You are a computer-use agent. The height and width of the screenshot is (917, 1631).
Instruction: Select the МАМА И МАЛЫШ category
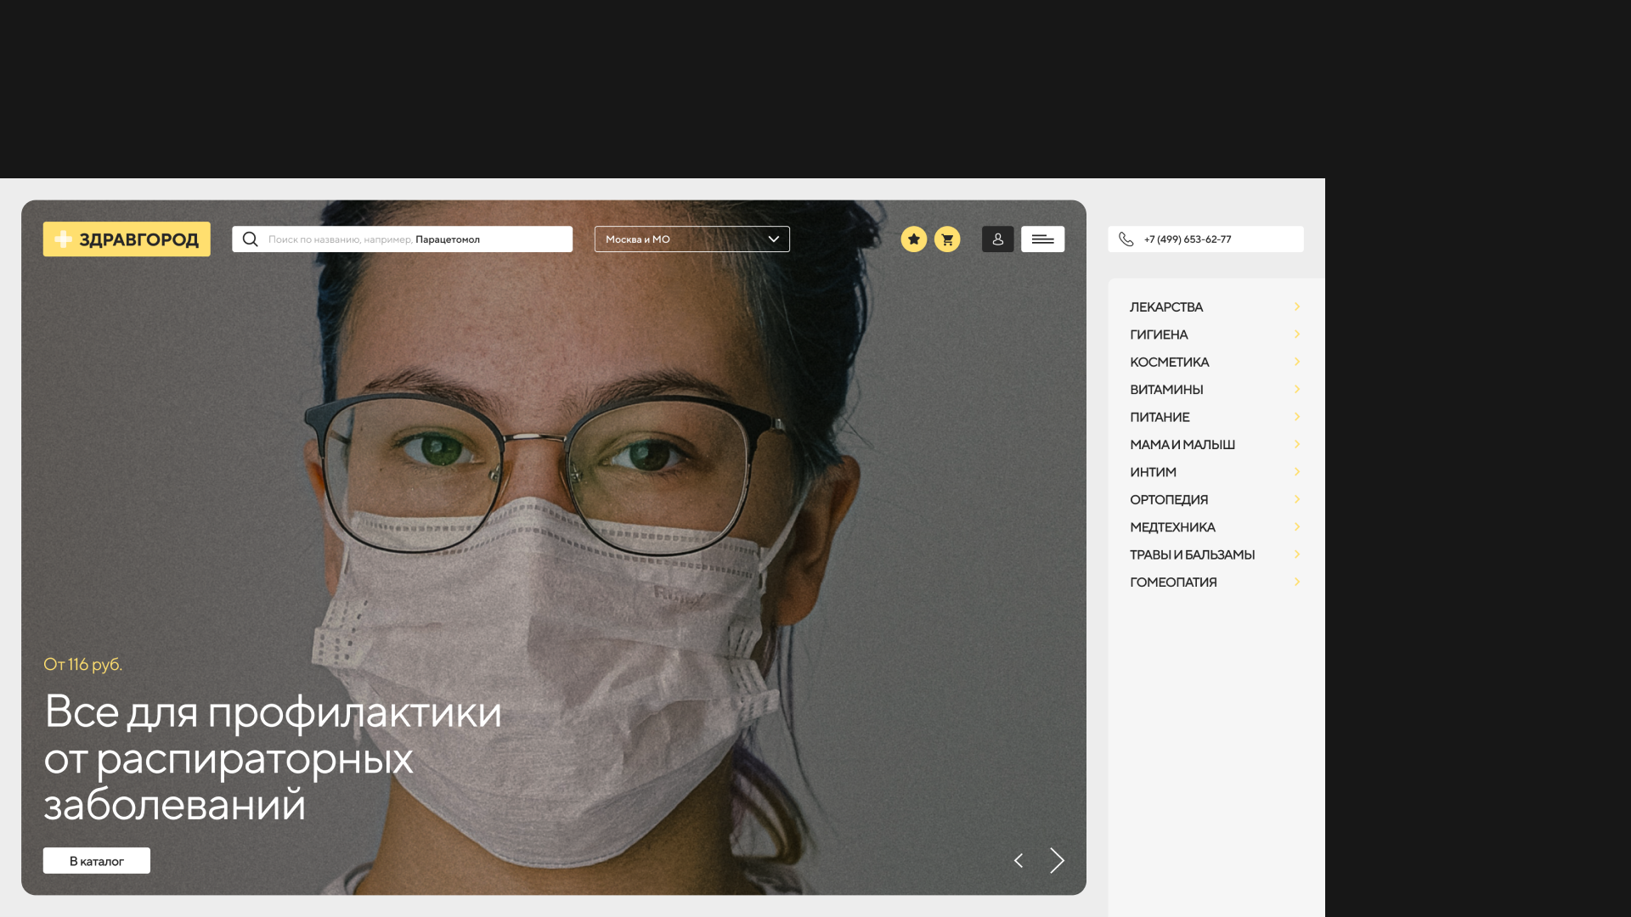coord(1182,444)
